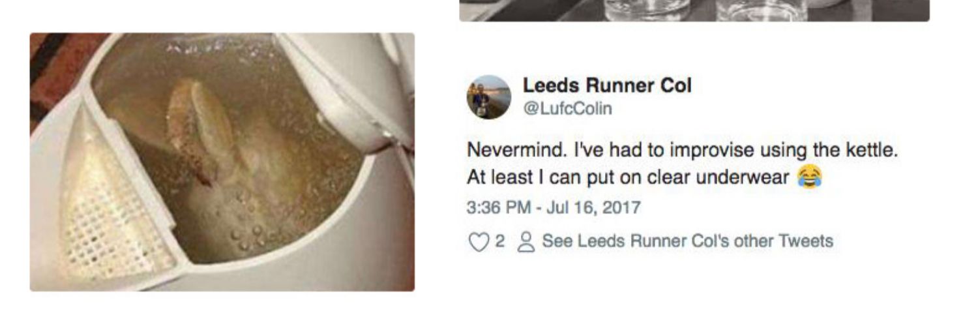This screenshot has height=328, width=978.
Task: Click the person silhouette icon
Action: pos(524,242)
